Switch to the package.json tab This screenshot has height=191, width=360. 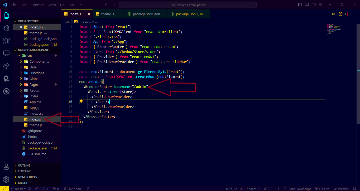click(189, 14)
